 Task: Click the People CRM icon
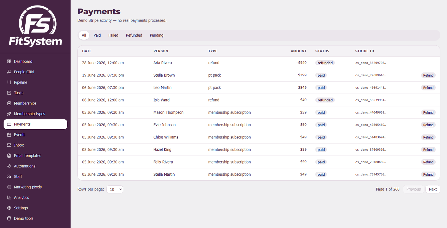click(9, 72)
